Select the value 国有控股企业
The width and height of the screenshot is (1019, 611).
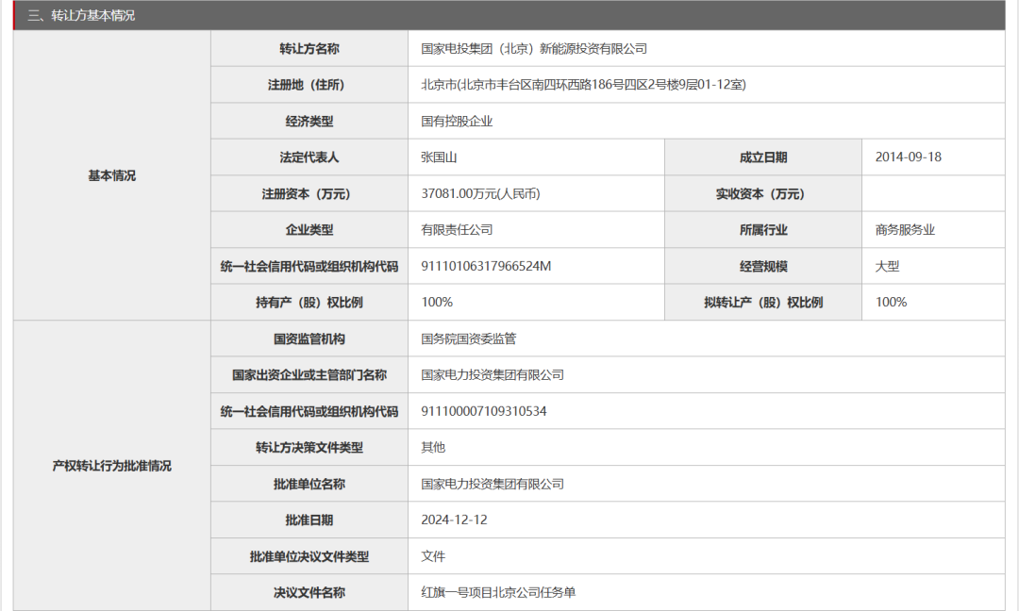pyautogui.click(x=457, y=122)
